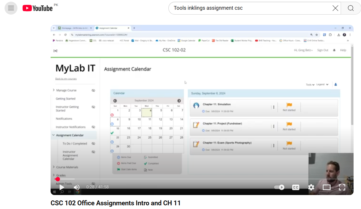Screen dimensions: 361x209
Task: Click the magnifying glass search button
Action: pyautogui.click(x=351, y=8)
